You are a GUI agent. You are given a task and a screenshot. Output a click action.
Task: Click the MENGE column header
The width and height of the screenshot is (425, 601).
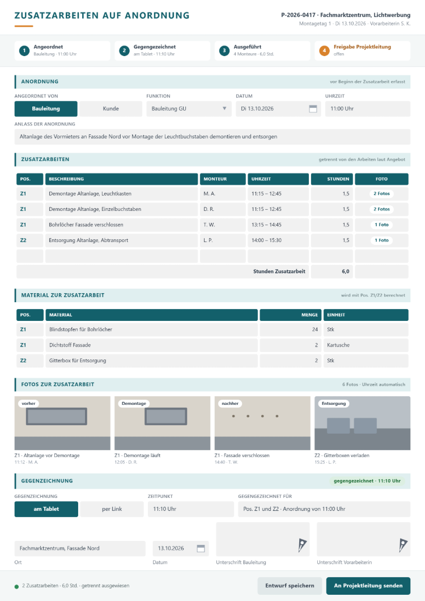click(x=291, y=315)
